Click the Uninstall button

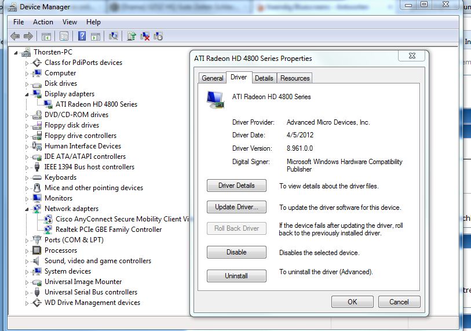(236, 276)
